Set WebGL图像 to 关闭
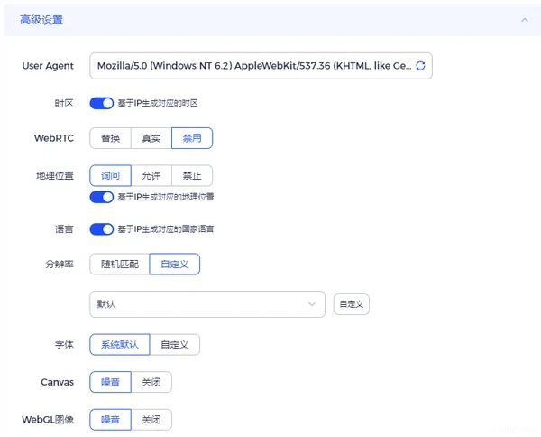 151,420
